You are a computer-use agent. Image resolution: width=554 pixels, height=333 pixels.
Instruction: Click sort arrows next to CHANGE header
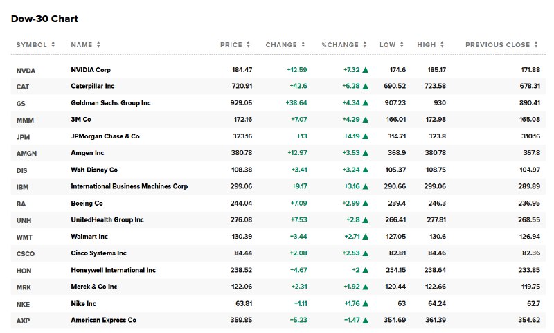303,45
